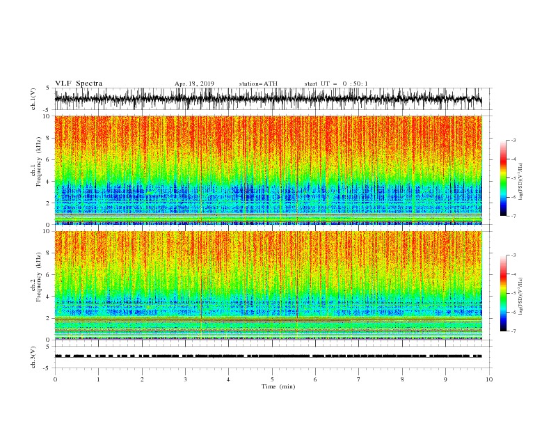This screenshot has width=551, height=426.
Task: Click the "8" minute tick on the time axis
Action: [x=402, y=379]
